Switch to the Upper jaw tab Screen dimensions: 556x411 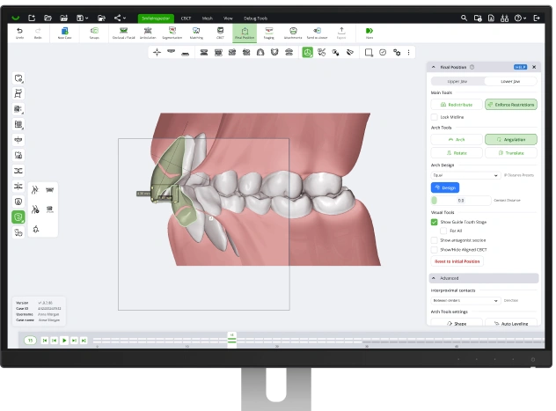pos(457,81)
